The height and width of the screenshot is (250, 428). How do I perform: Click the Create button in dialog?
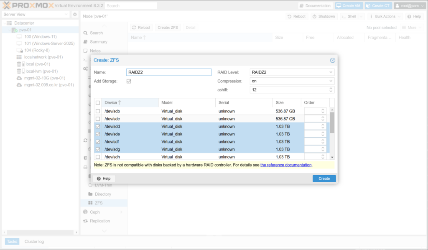[x=324, y=179]
